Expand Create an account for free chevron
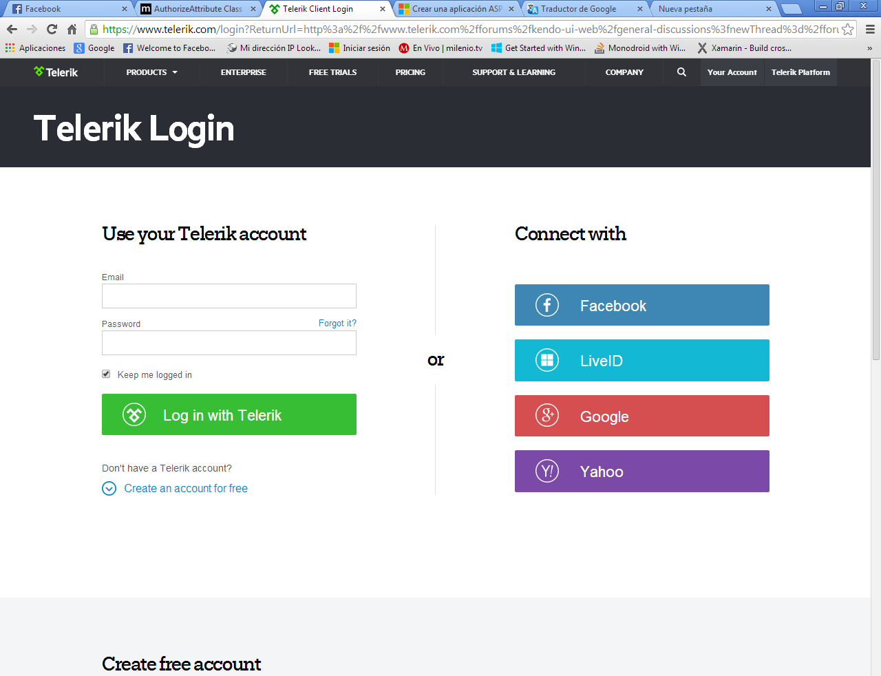 109,488
